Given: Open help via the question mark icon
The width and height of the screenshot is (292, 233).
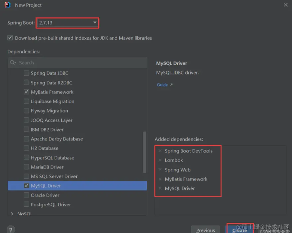Looking at the screenshot, I should coord(10,229).
